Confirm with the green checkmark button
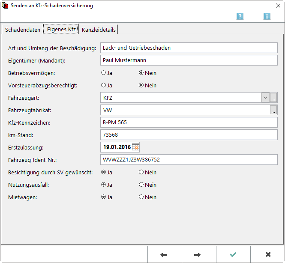 (233, 254)
